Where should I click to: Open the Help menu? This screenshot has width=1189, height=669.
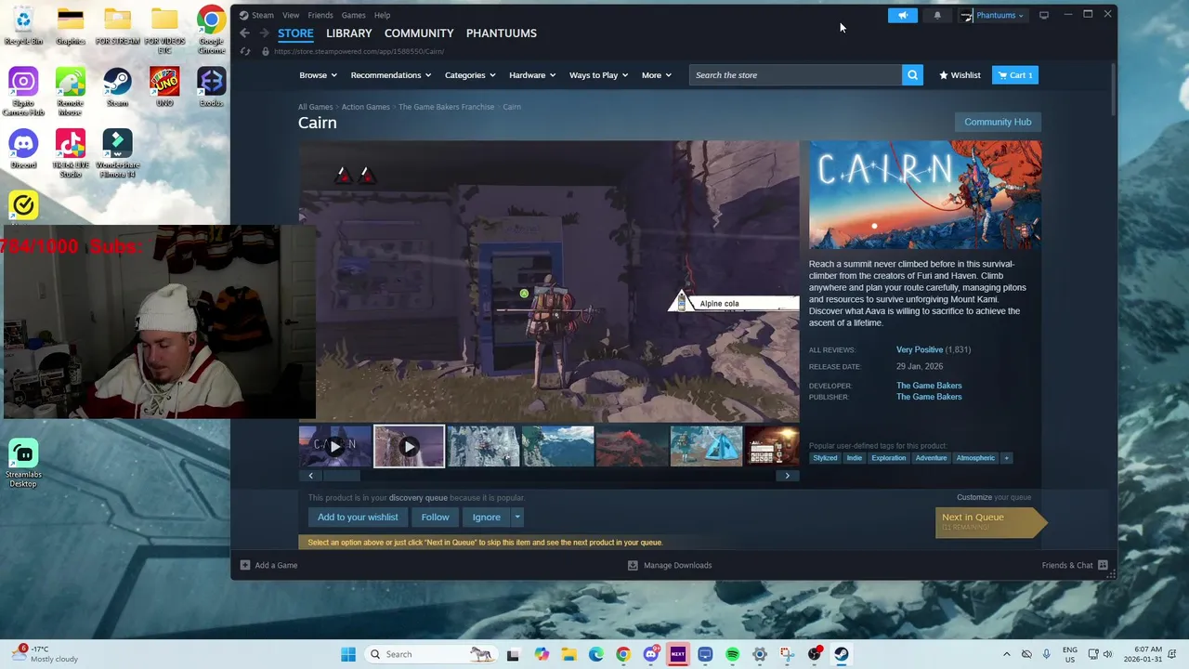coord(382,15)
